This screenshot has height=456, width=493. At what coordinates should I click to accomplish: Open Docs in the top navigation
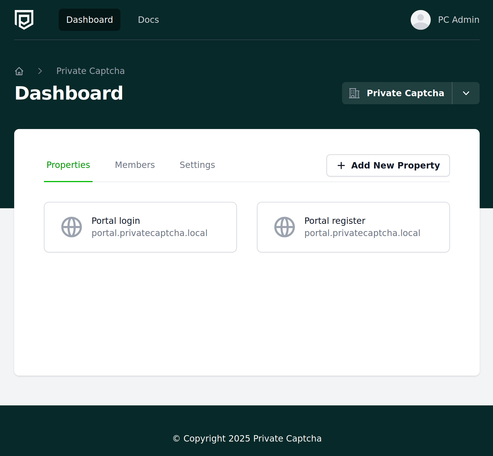pyautogui.click(x=148, y=20)
